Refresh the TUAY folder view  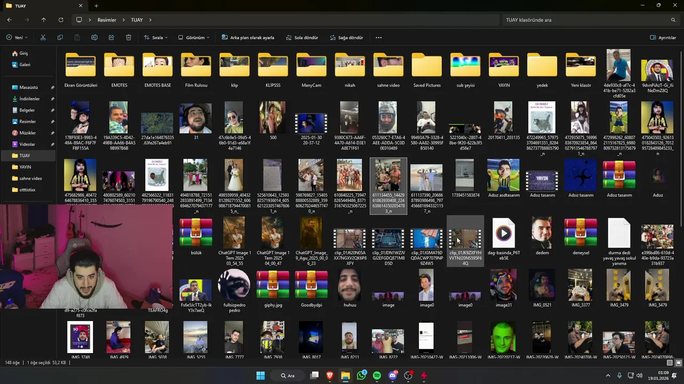[x=61, y=20]
